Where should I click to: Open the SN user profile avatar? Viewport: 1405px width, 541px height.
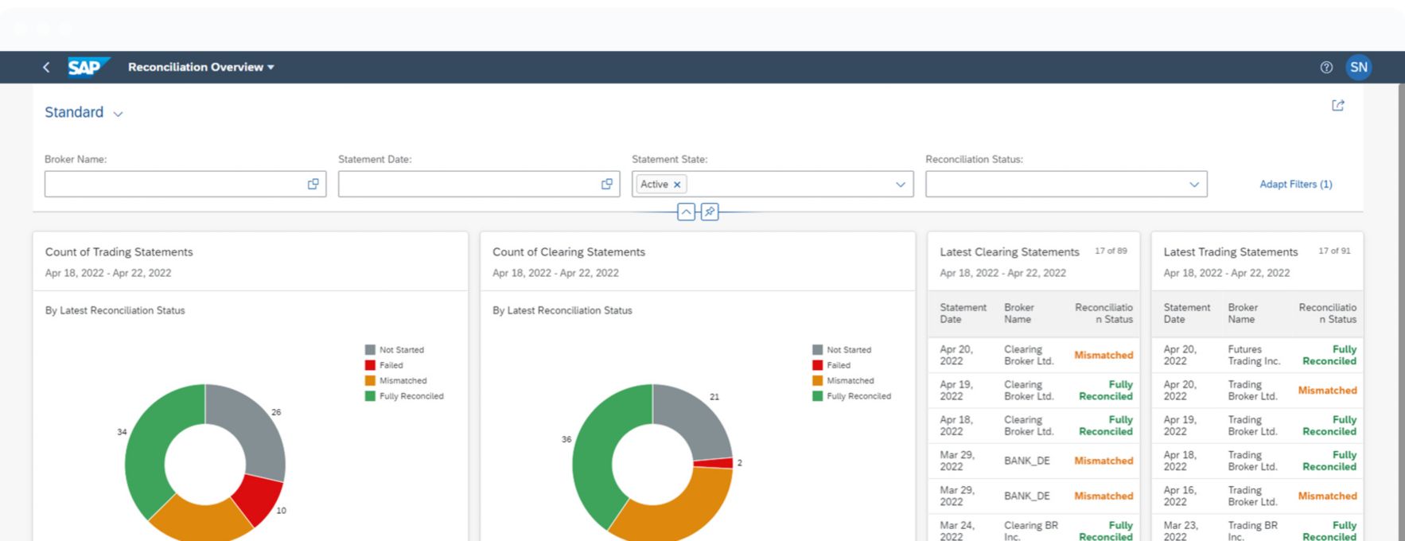[1359, 68]
